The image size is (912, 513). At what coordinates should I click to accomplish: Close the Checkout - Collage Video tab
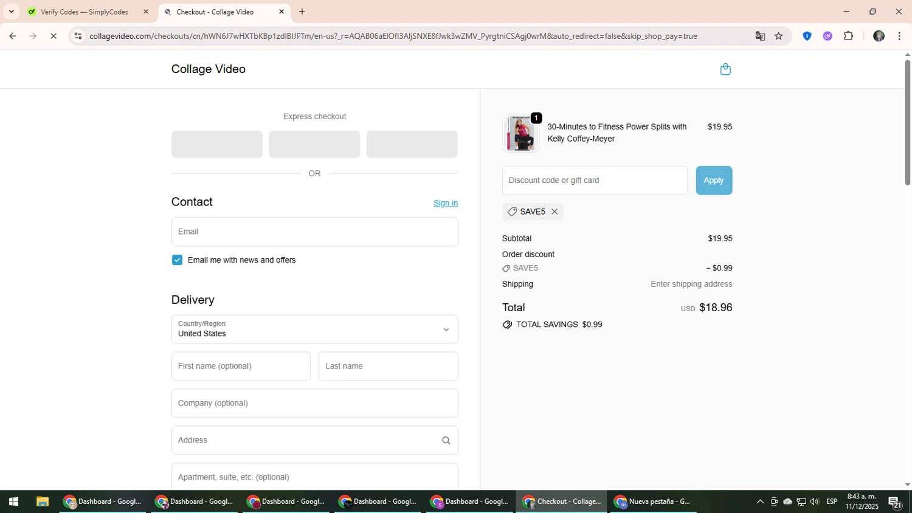tap(282, 12)
